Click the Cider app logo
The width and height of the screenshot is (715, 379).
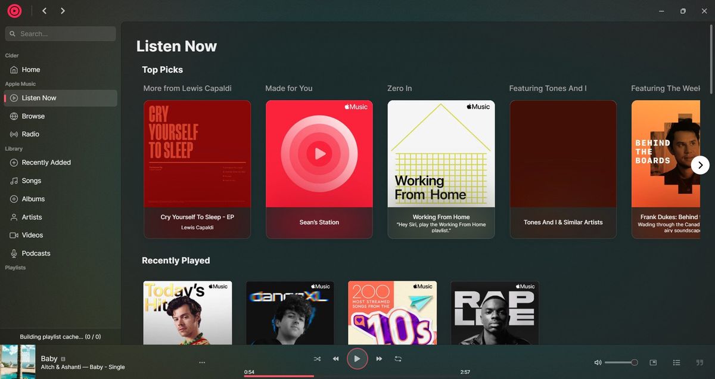click(14, 10)
